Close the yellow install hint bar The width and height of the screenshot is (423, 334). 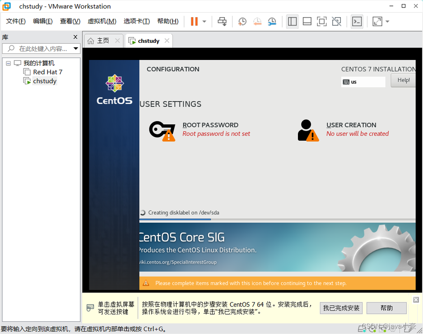[x=416, y=300]
